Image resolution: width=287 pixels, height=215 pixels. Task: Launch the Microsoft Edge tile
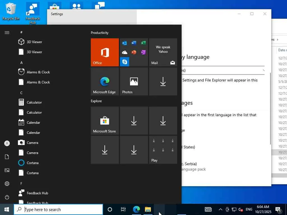pos(105,81)
